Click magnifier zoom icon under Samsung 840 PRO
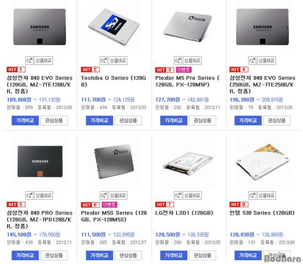303x264 pixels. 29,196
